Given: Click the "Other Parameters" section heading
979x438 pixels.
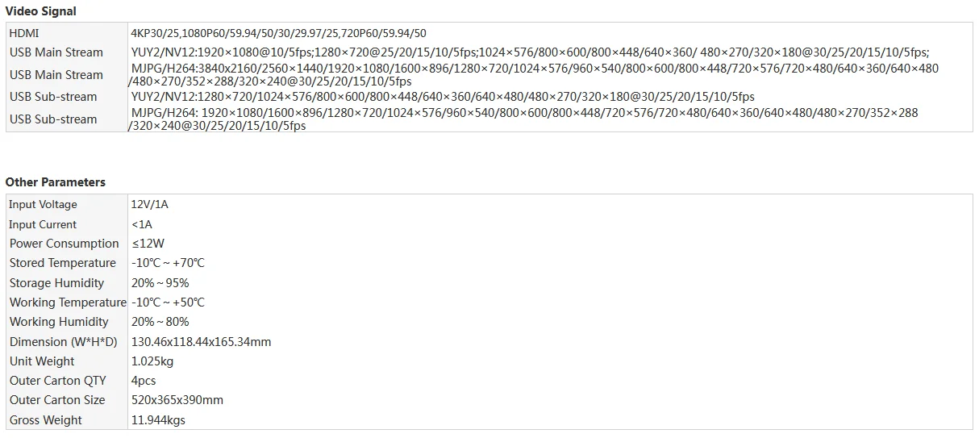Looking at the screenshot, I should click(56, 182).
